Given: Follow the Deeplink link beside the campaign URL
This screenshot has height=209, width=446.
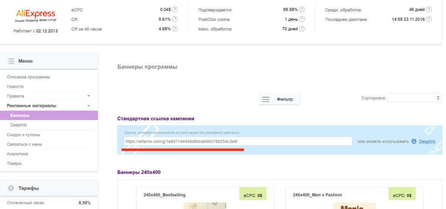Looking at the screenshot, I should tap(427, 141).
